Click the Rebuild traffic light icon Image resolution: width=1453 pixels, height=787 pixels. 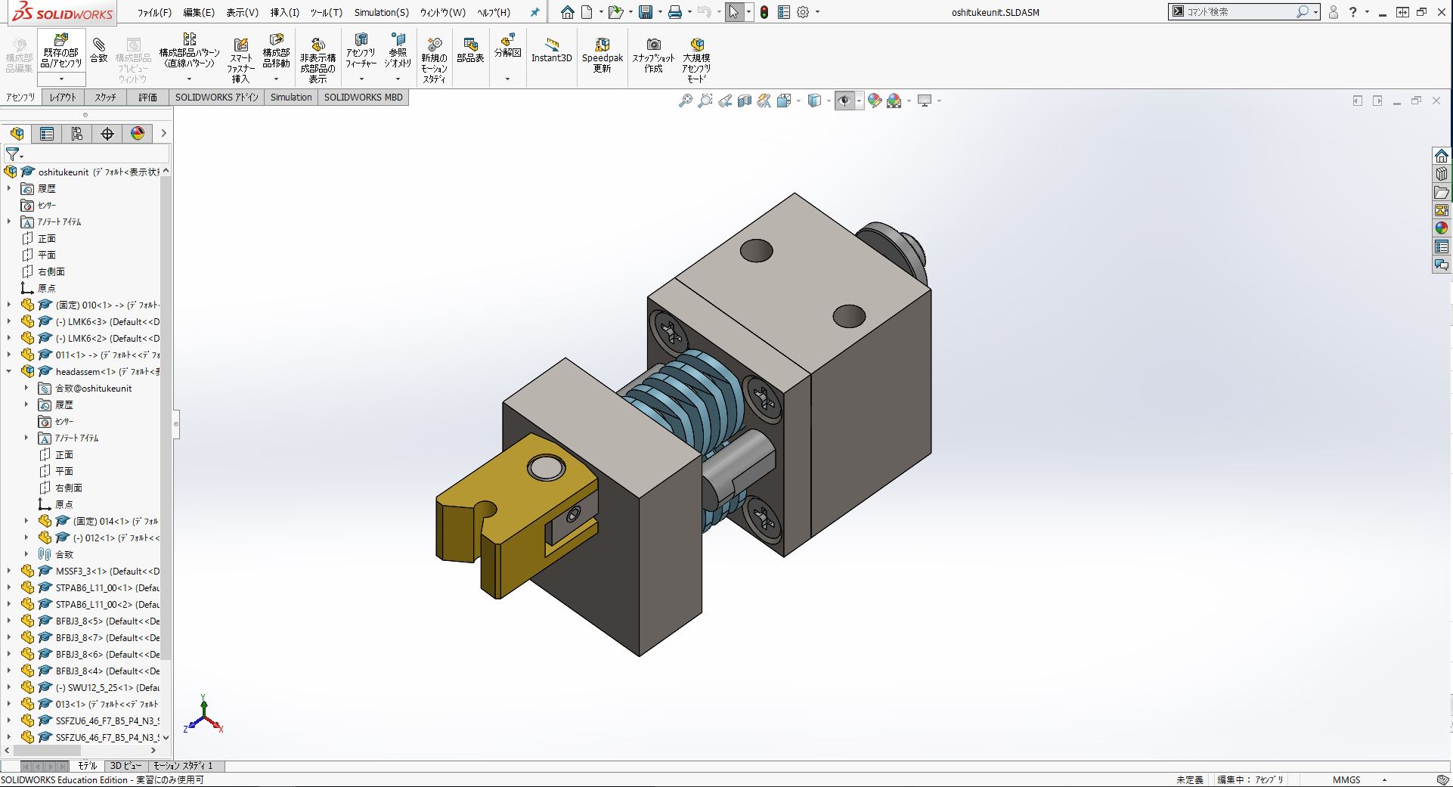(764, 12)
